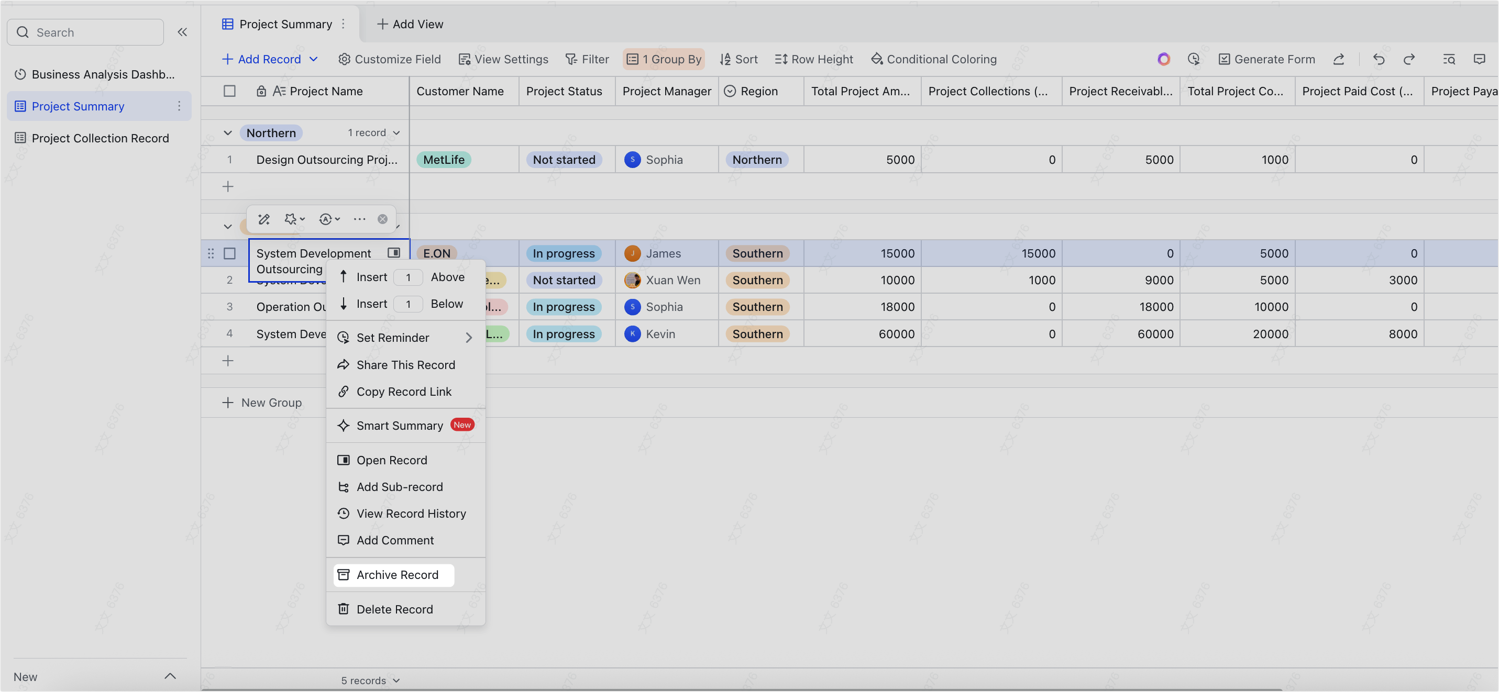Choose Open Record in context menu
The height and width of the screenshot is (692, 1499).
coord(405,461)
